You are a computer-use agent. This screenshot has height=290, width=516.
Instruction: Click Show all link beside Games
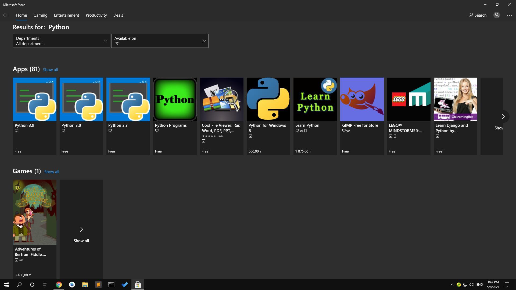52,172
